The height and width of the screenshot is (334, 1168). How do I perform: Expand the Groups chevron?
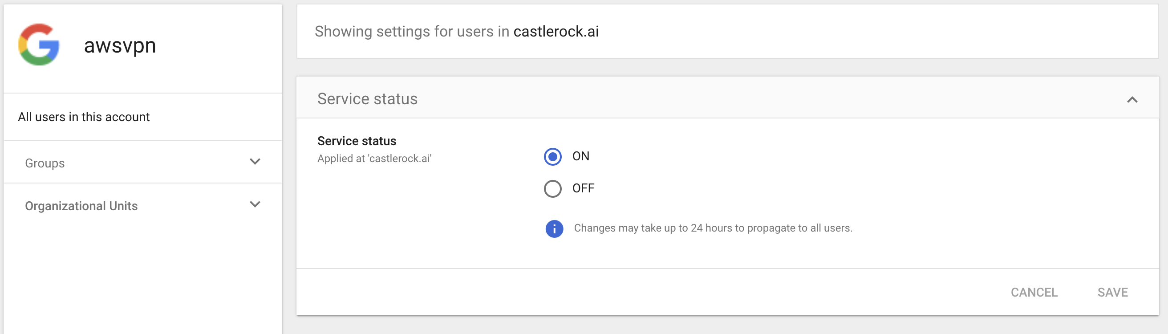click(255, 162)
